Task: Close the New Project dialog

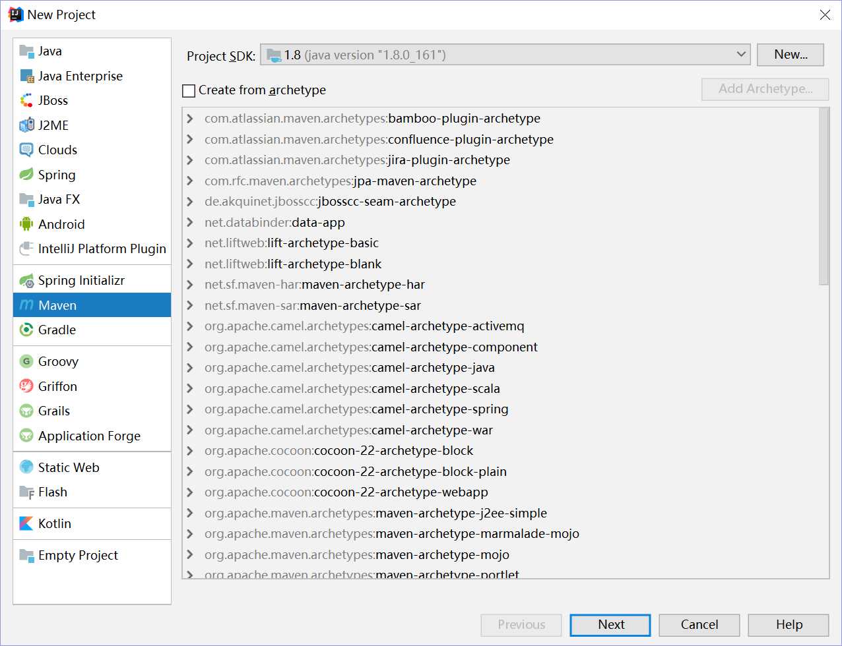Action: point(825,15)
